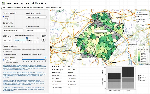Click the La Ferté-Saint-Aubin table header
This screenshot has height=94, width=150.
click(59, 67)
